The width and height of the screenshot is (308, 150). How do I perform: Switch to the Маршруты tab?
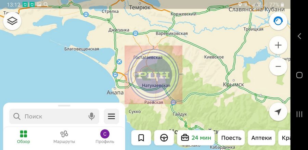point(64,137)
